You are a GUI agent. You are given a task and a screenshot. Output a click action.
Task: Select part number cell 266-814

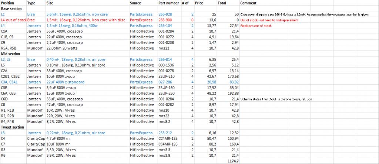pos(169,59)
